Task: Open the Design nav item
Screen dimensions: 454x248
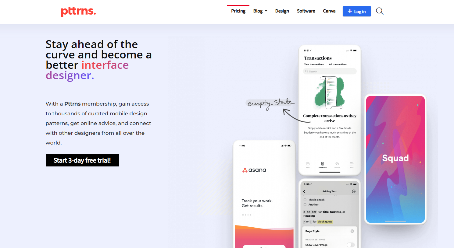Action: 282,11
